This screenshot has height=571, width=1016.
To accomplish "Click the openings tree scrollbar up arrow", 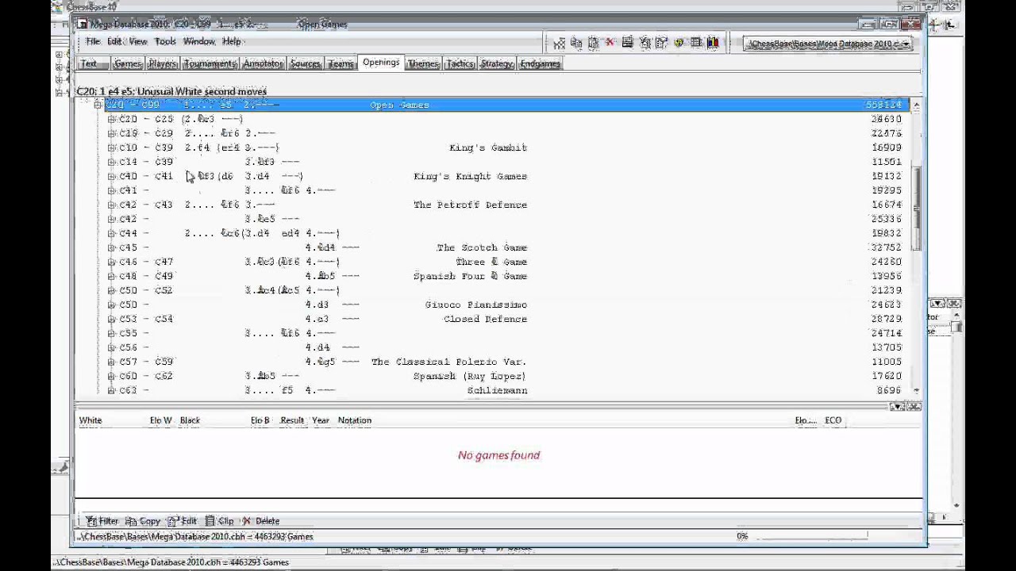I will pos(917,105).
